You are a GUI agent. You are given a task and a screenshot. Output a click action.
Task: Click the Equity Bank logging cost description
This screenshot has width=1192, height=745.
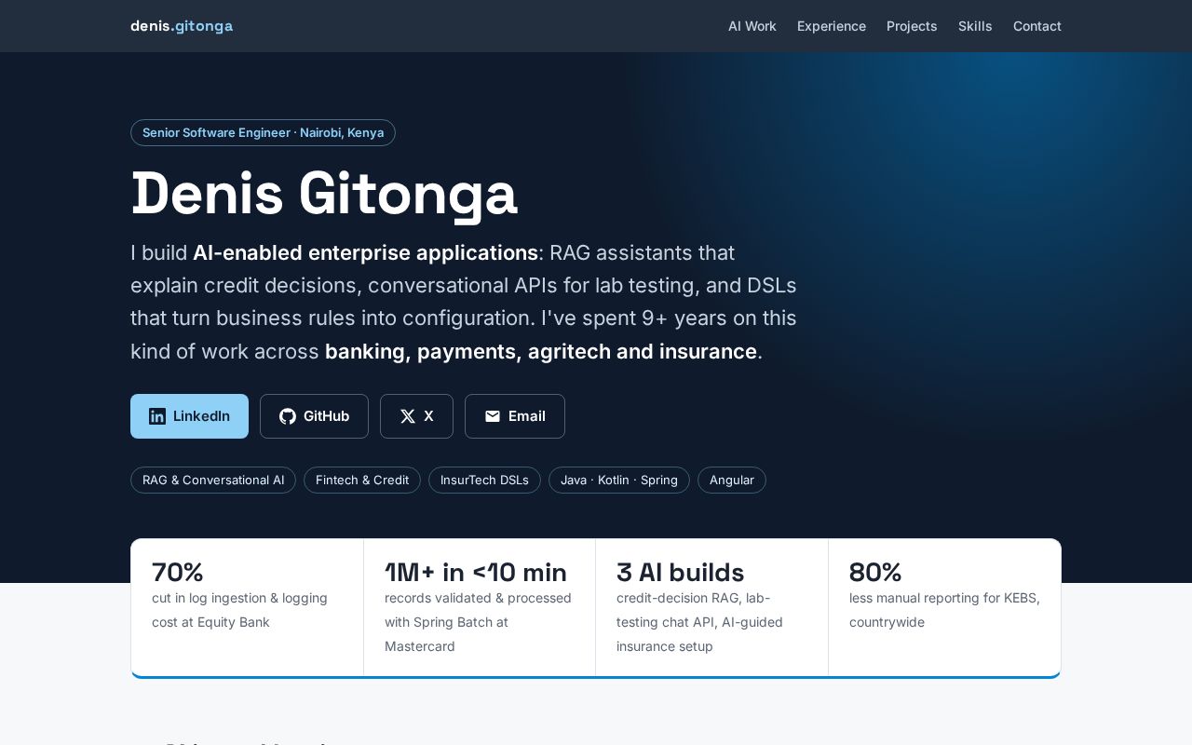pyautogui.click(x=239, y=610)
